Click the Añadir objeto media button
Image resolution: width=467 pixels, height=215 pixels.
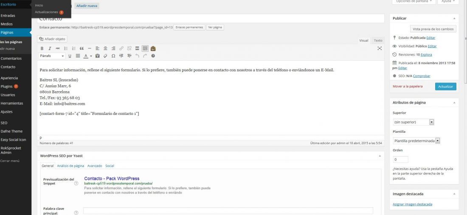pos(52,39)
